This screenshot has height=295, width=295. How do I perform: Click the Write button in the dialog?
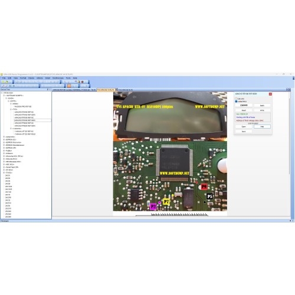[x=262, y=110]
